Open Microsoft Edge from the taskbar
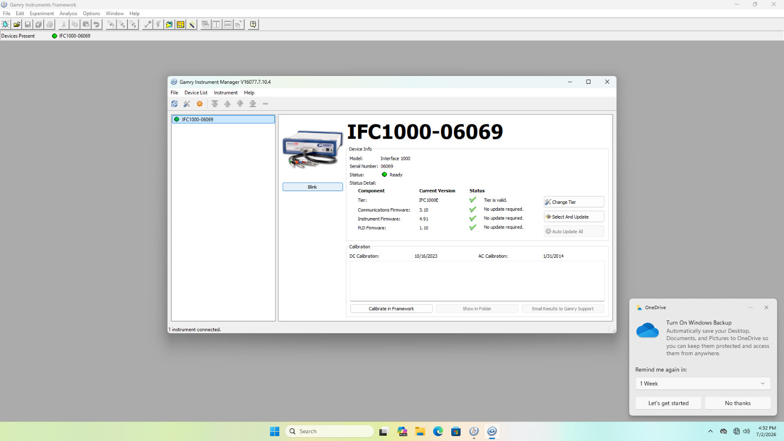This screenshot has width=784, height=441. (438, 431)
